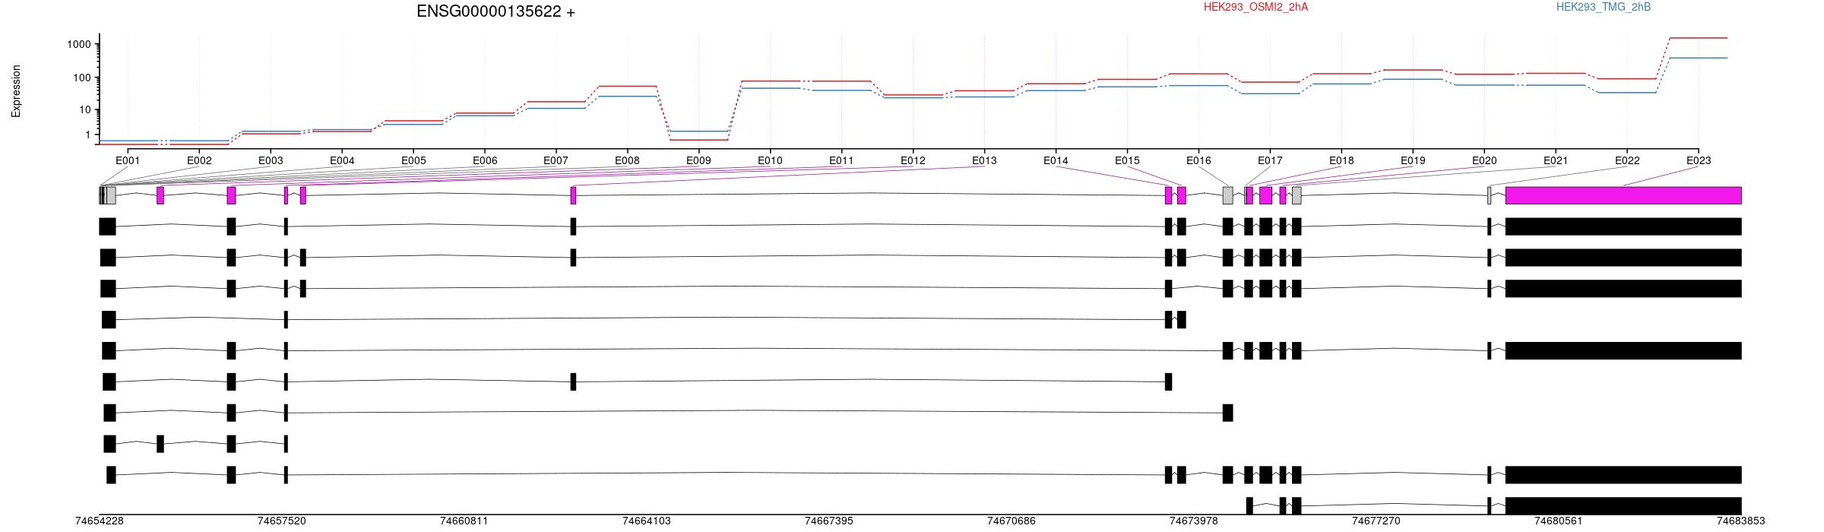Screen dimensions: 1824x532
Task: Click the E004 exon label
Action: coord(342,160)
